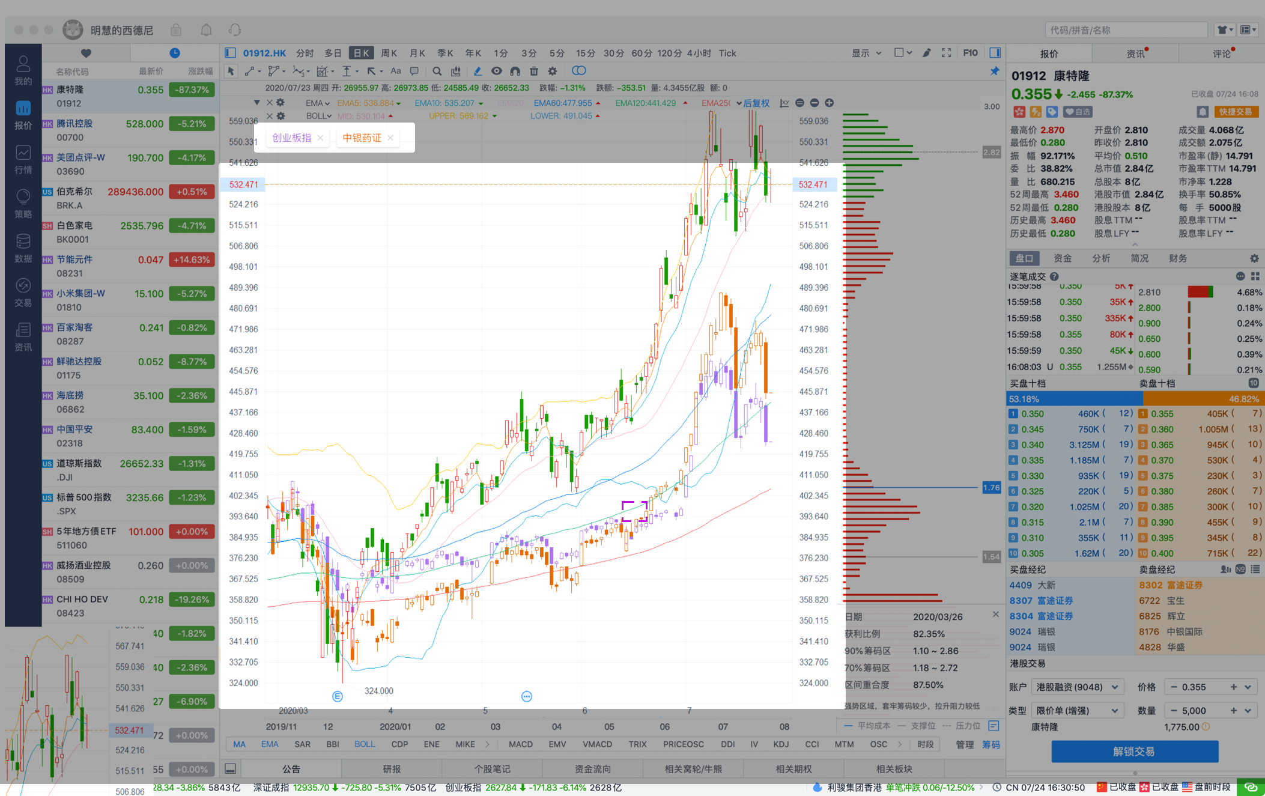This screenshot has width=1265, height=796.
Task: Open drawing tool settings gear
Action: pyautogui.click(x=553, y=71)
